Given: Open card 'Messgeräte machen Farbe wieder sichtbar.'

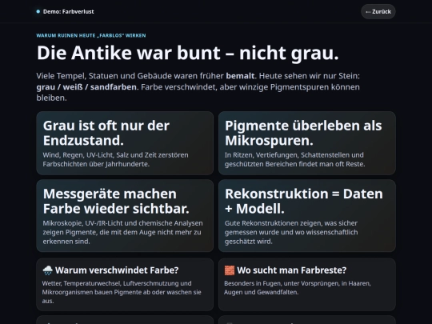Looking at the screenshot, I should 125,215.
